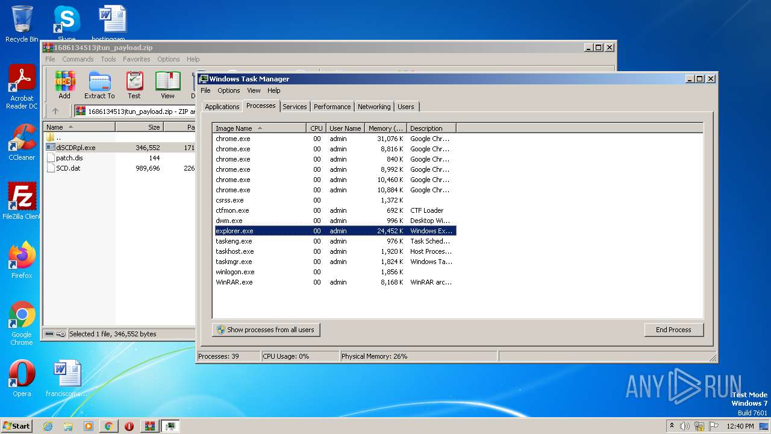Sort processes by Description column
Screen dimensions: 771x434
point(431,128)
